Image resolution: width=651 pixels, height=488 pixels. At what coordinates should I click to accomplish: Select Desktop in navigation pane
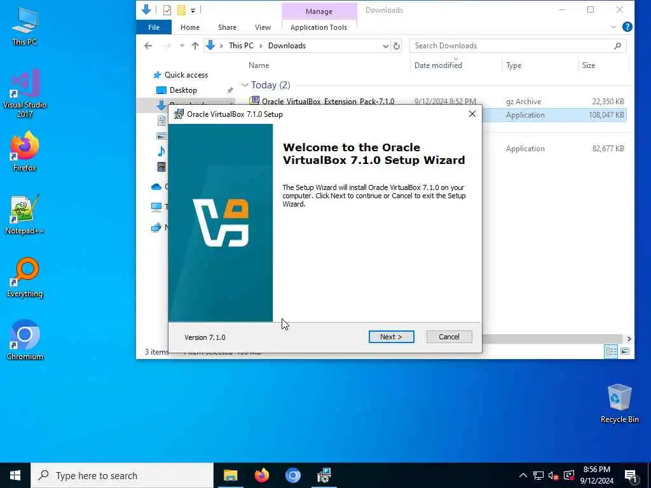coord(183,90)
